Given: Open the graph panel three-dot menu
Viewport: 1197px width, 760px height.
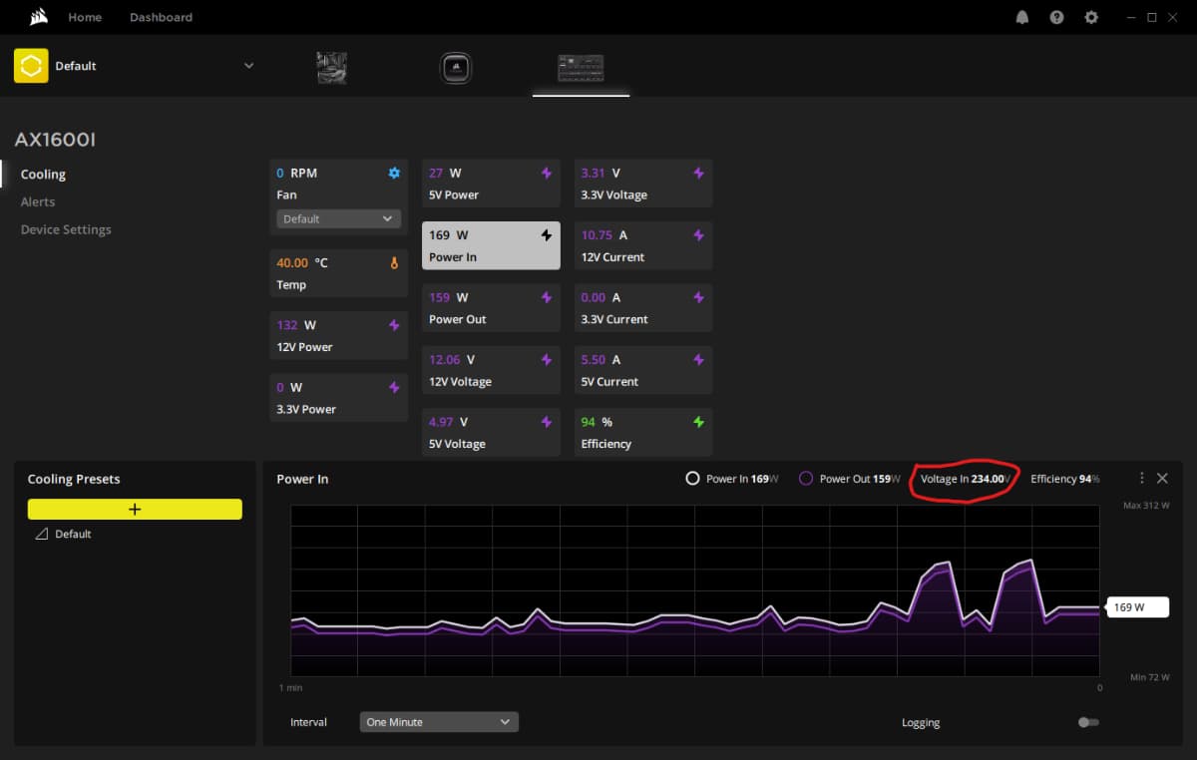Looking at the screenshot, I should pos(1142,479).
